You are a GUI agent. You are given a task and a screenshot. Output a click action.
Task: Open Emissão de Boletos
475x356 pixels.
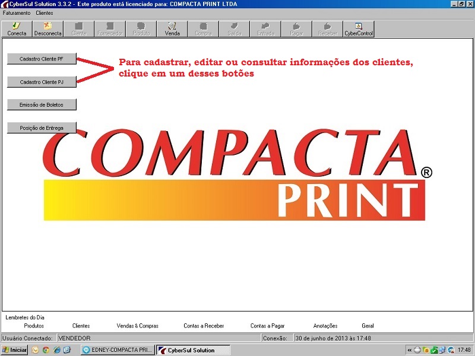coord(42,105)
